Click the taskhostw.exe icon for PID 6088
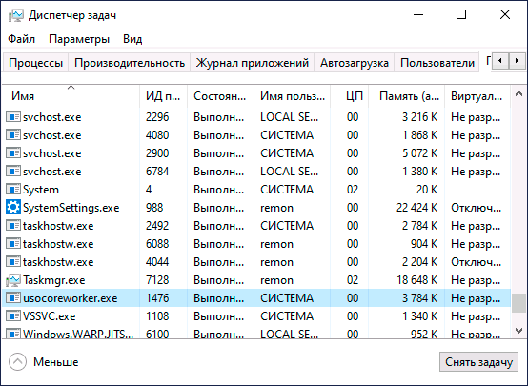 click(13, 244)
